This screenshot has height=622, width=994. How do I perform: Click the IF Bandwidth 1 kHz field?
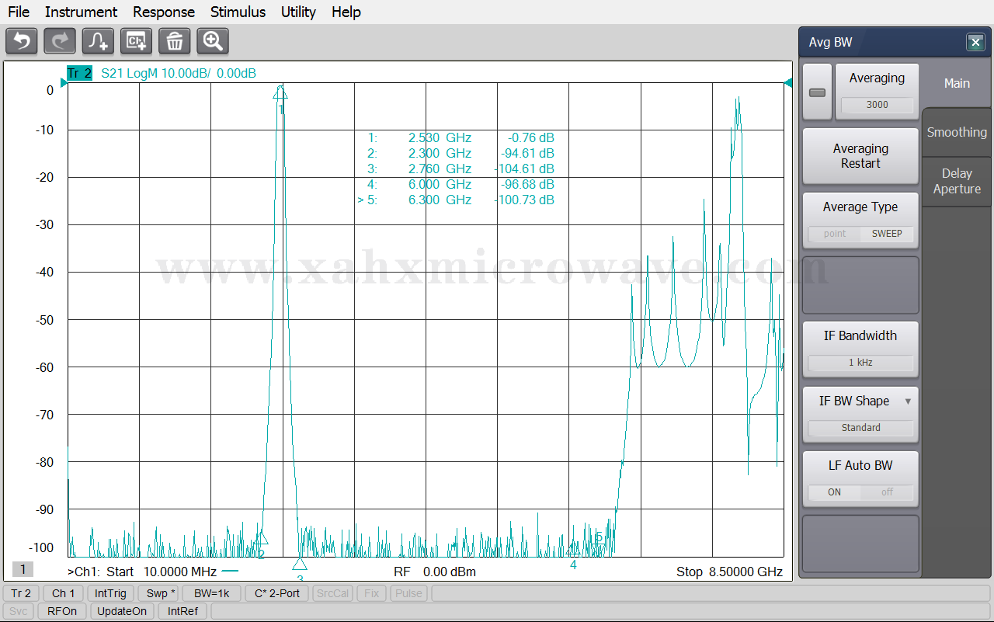point(860,363)
